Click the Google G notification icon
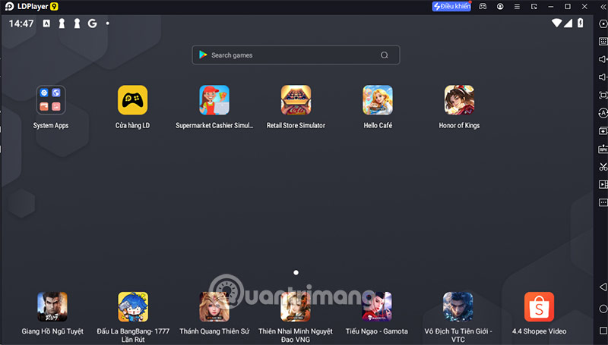Image resolution: width=608 pixels, height=345 pixels. (92, 24)
